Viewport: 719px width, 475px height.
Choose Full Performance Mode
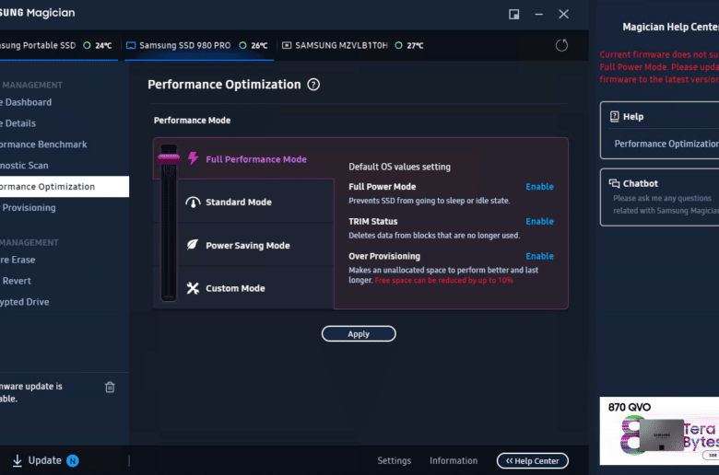256,159
